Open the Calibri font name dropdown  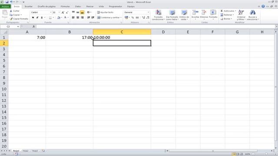51,13
